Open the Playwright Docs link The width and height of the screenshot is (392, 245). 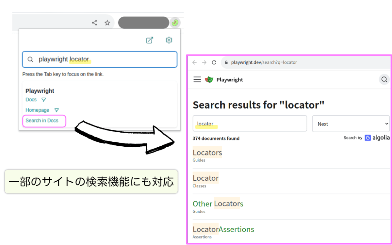31,99
